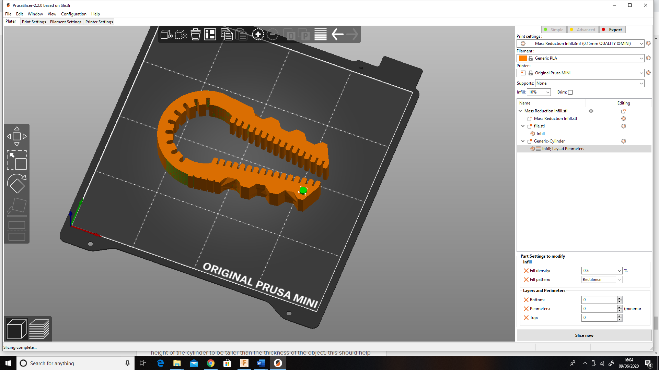
Task: Click the Split to objects icon
Action: (289, 34)
